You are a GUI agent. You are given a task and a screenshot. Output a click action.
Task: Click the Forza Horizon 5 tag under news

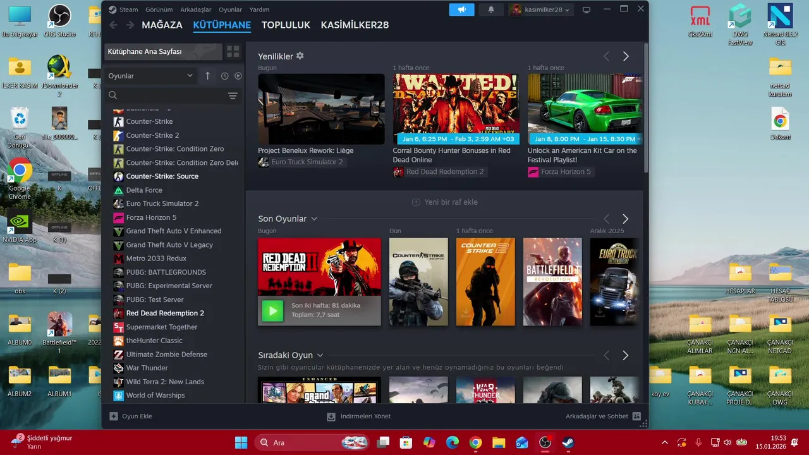(x=561, y=172)
